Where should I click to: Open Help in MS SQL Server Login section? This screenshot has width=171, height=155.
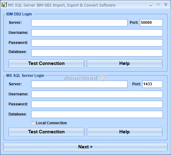pyautogui.click(x=125, y=132)
